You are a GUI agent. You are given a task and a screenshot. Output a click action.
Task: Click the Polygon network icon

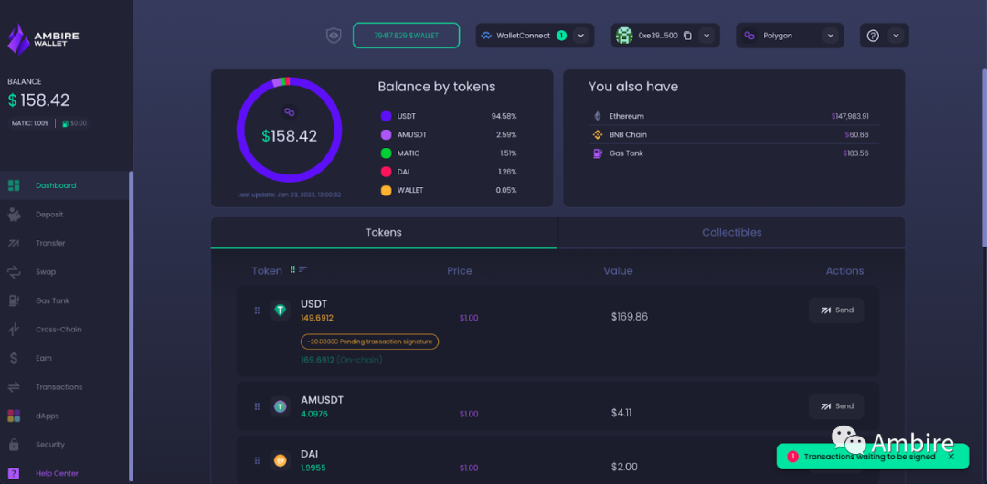pyautogui.click(x=749, y=36)
